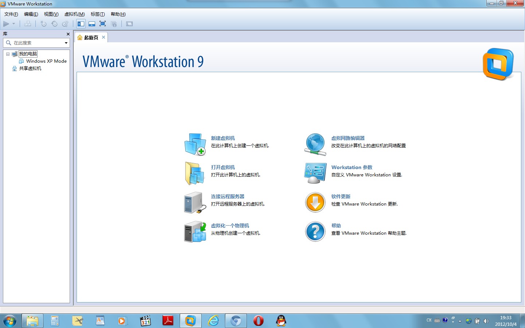525x328 pixels.
Task: Open Opera browser from the taskbar
Action: point(258,321)
